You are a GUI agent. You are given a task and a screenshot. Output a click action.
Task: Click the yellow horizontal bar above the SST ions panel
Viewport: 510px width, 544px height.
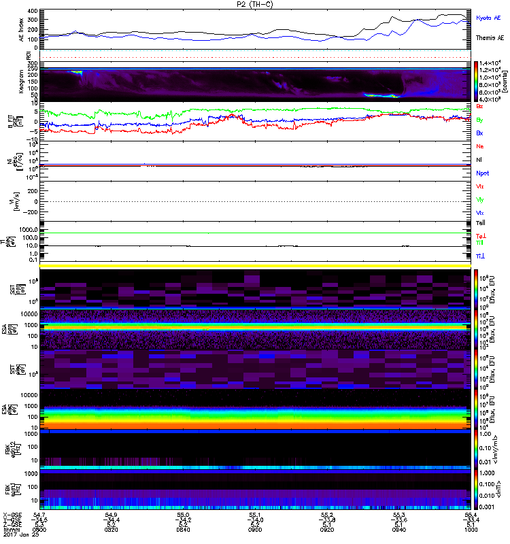click(255, 266)
